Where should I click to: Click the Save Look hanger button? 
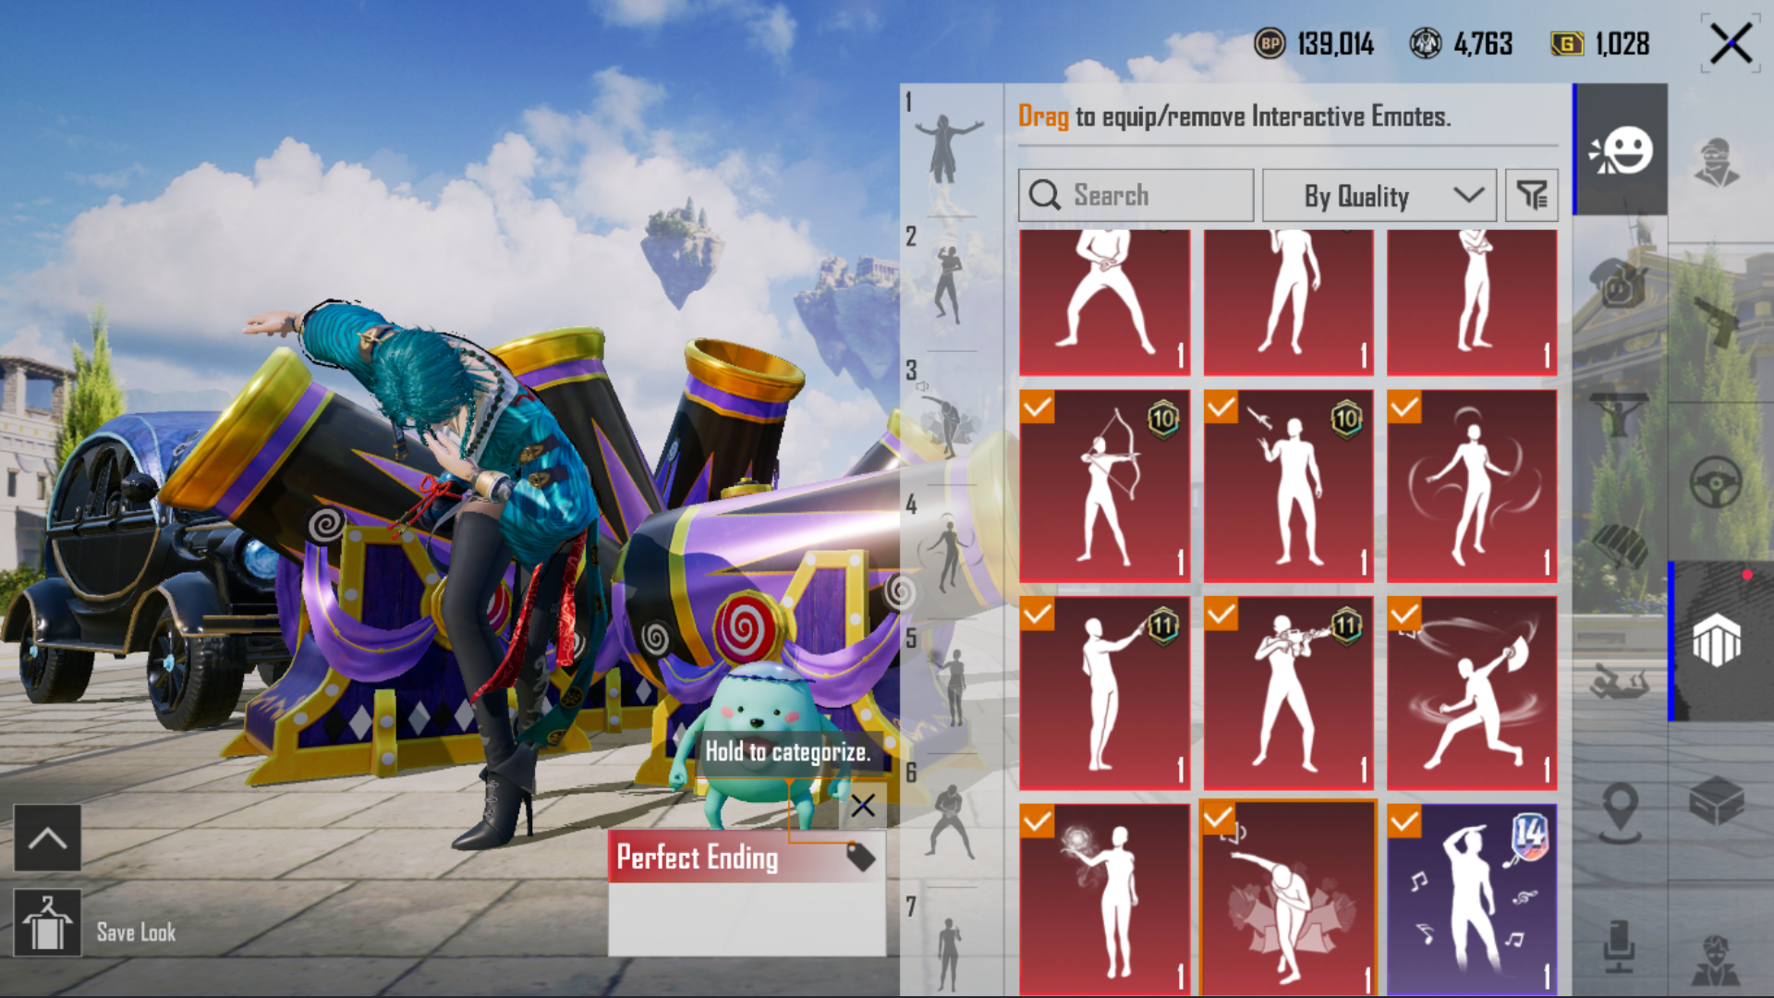click(x=47, y=923)
